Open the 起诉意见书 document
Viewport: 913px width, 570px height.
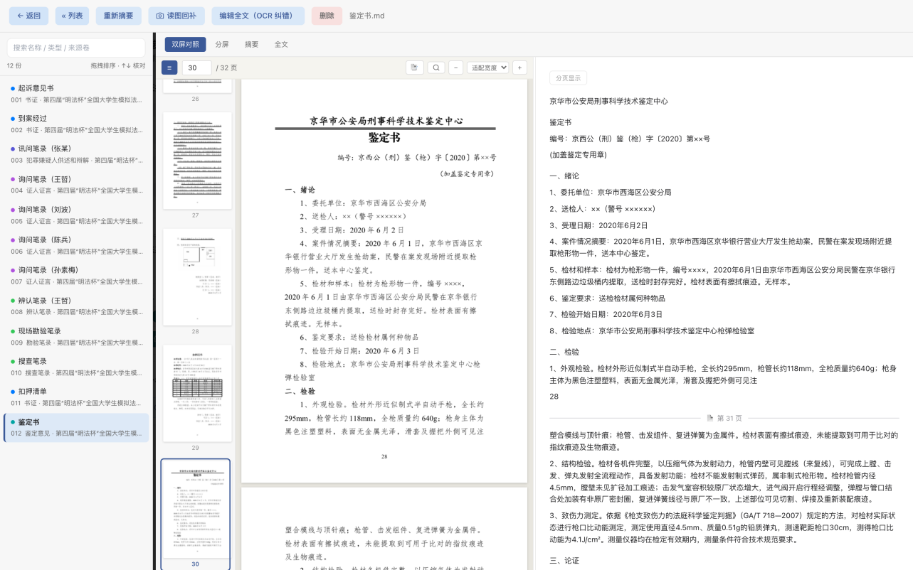coord(76,94)
